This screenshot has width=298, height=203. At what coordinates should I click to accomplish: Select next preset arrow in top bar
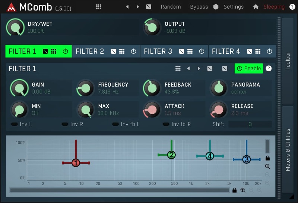(138, 7)
